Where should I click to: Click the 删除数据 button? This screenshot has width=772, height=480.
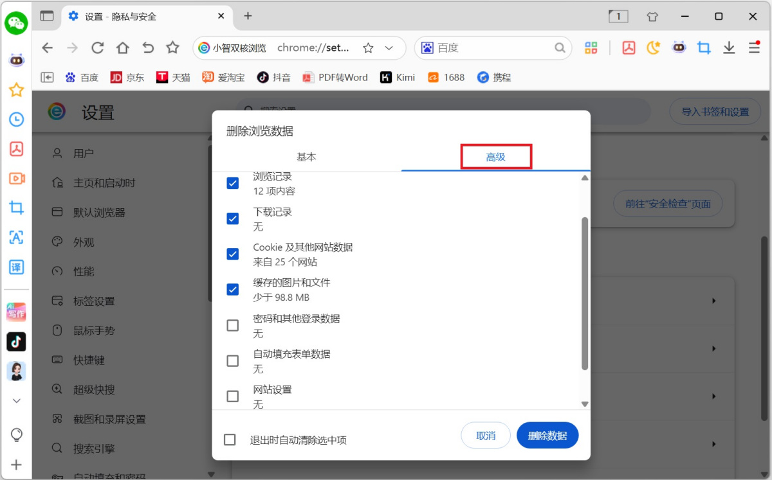click(547, 435)
